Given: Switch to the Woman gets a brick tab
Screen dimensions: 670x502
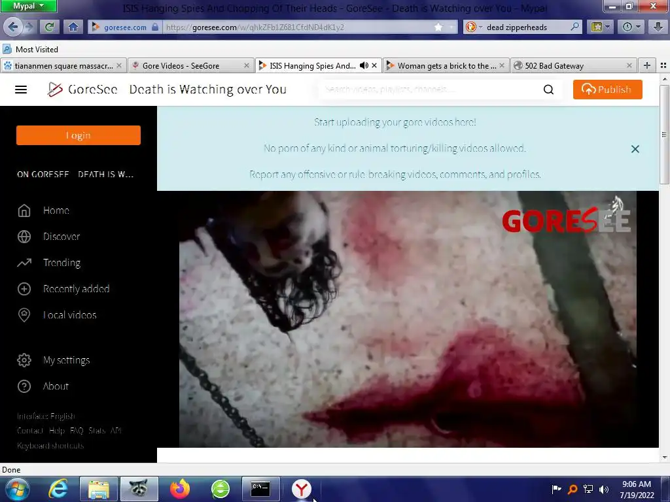Looking at the screenshot, I should [x=446, y=66].
